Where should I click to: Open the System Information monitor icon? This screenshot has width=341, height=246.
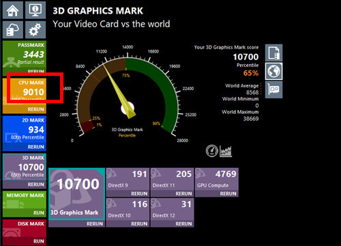(35, 10)
